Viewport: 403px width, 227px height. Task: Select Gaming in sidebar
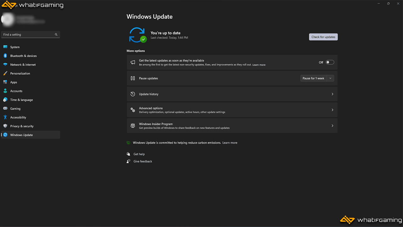click(31, 108)
